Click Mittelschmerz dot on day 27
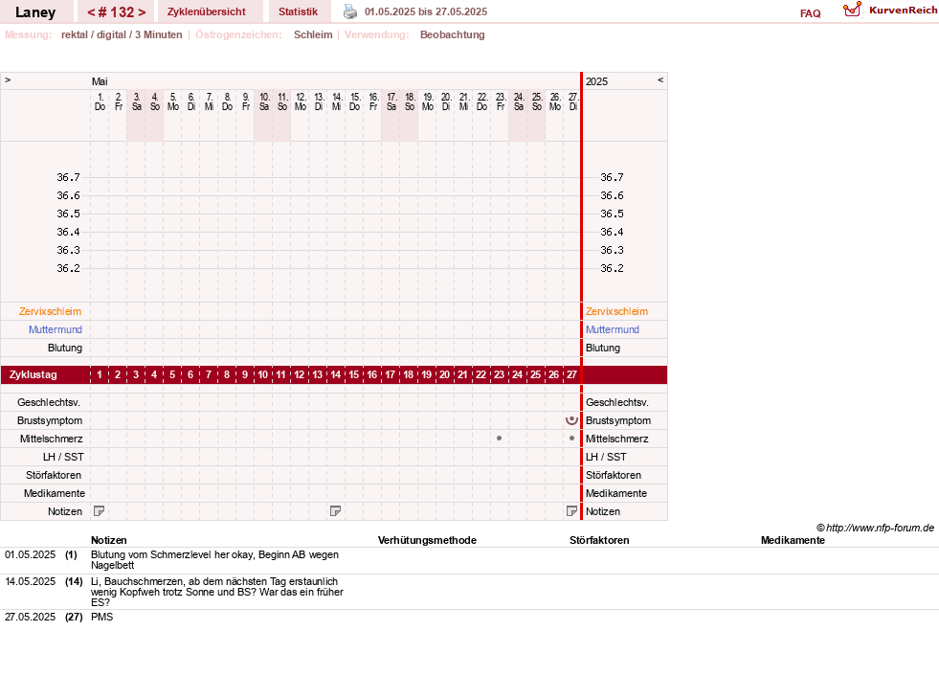939x676 pixels. pyautogui.click(x=571, y=439)
